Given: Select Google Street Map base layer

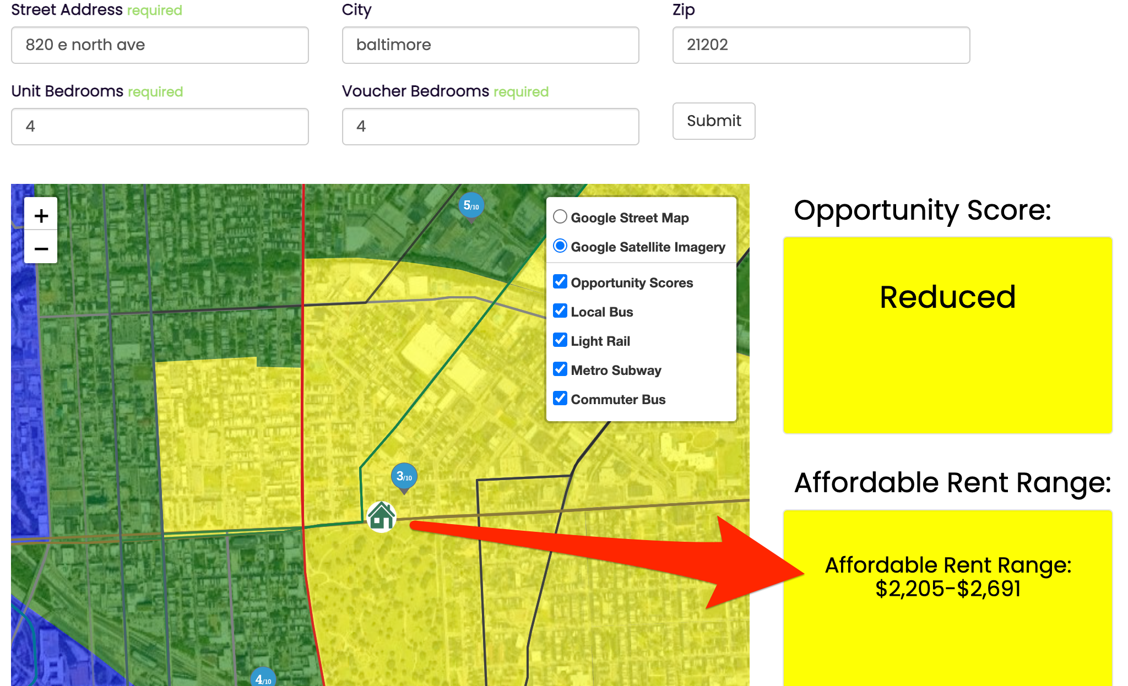Looking at the screenshot, I should tap(560, 217).
